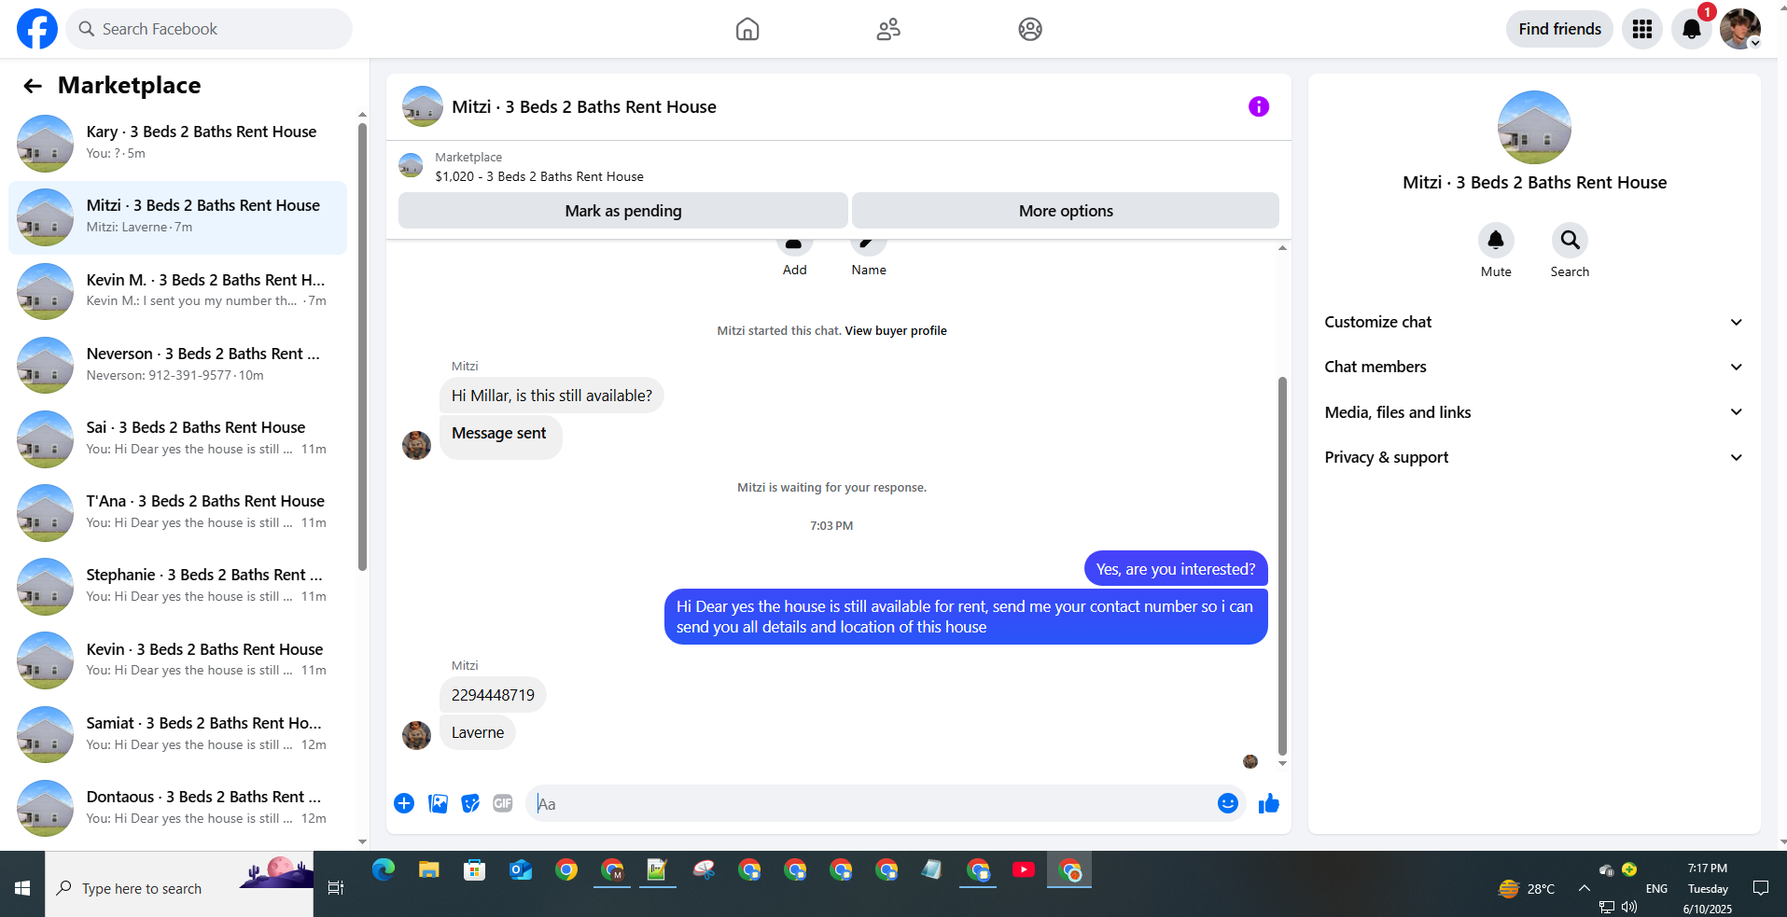Screen dimensions: 1787x917
Task: Open the account profile picture menu
Action: 1740,29
